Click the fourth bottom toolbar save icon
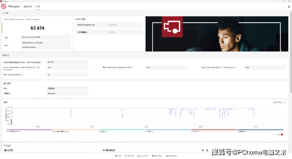 tap(153, 156)
